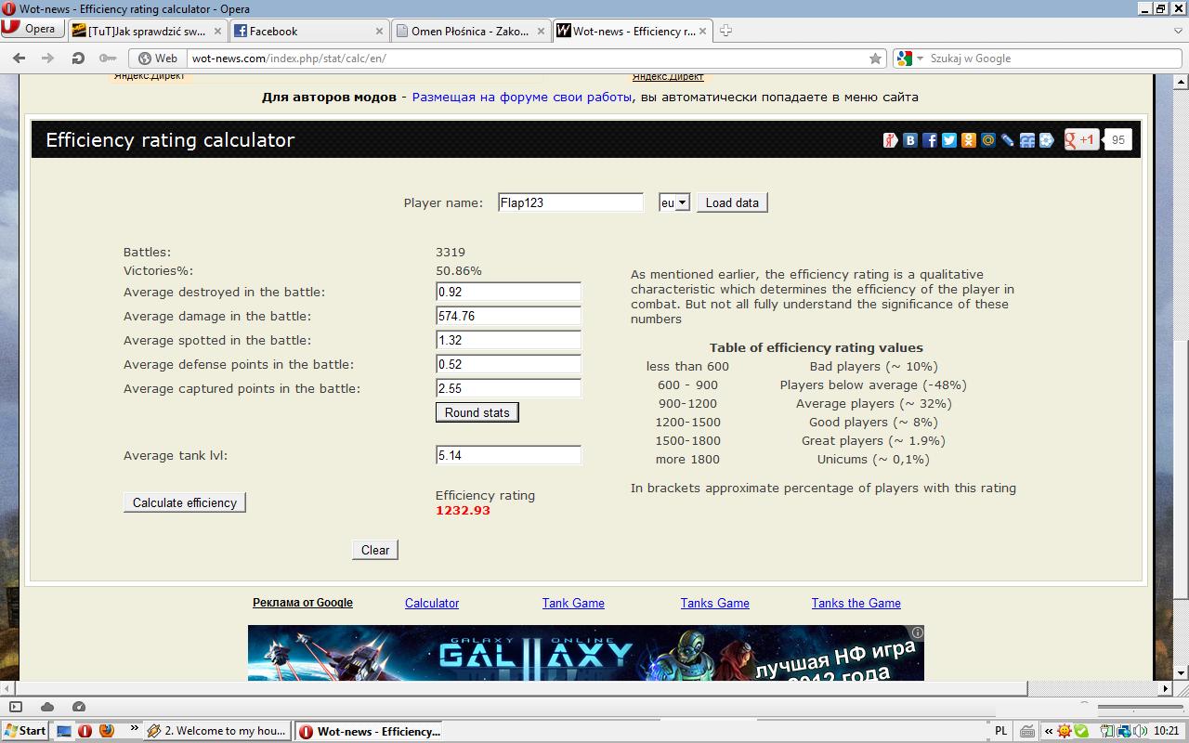
Task: Click the Load data button
Action: tap(732, 202)
